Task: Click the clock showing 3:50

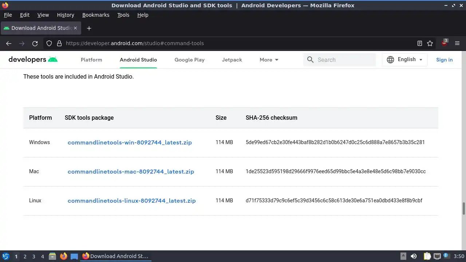Action: (459, 256)
